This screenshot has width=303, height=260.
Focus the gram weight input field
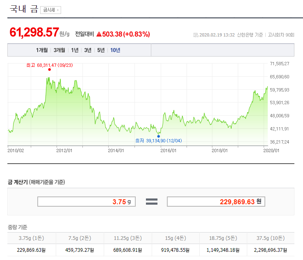coord(86,202)
